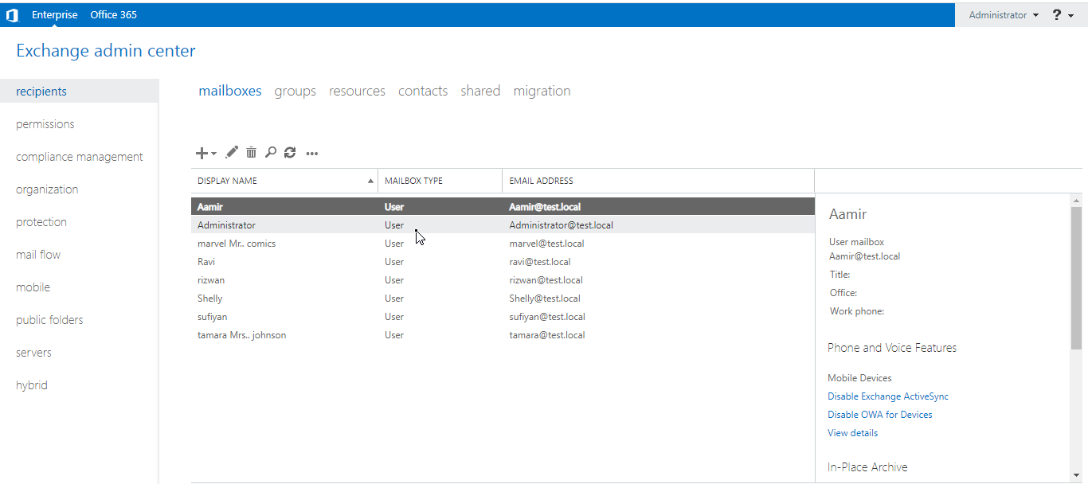Image resolution: width=1088 pixels, height=484 pixels.
Task: Click the Office logo icon in header
Action: coord(12,15)
